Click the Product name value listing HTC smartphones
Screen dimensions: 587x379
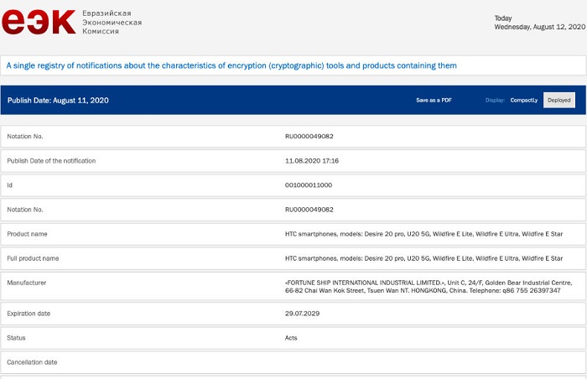[x=423, y=234]
